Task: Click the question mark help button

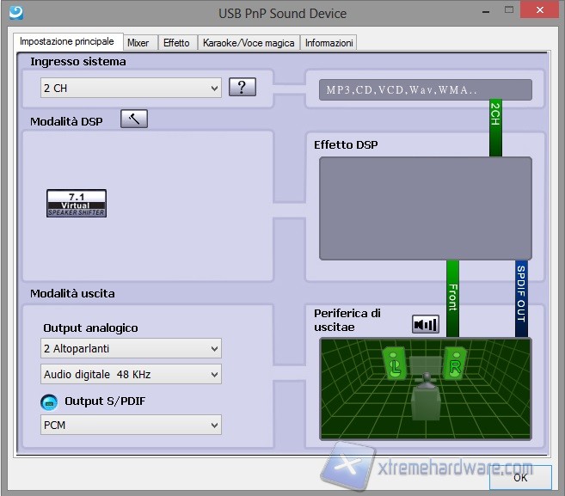Action: (243, 87)
